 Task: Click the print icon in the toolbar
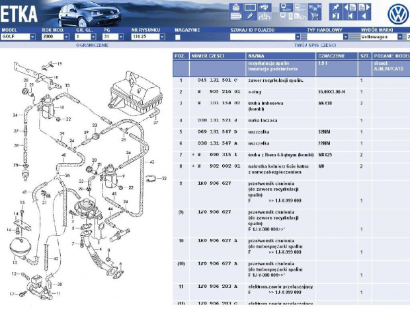(236, 7)
